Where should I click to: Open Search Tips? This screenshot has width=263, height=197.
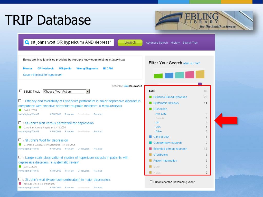point(190,43)
